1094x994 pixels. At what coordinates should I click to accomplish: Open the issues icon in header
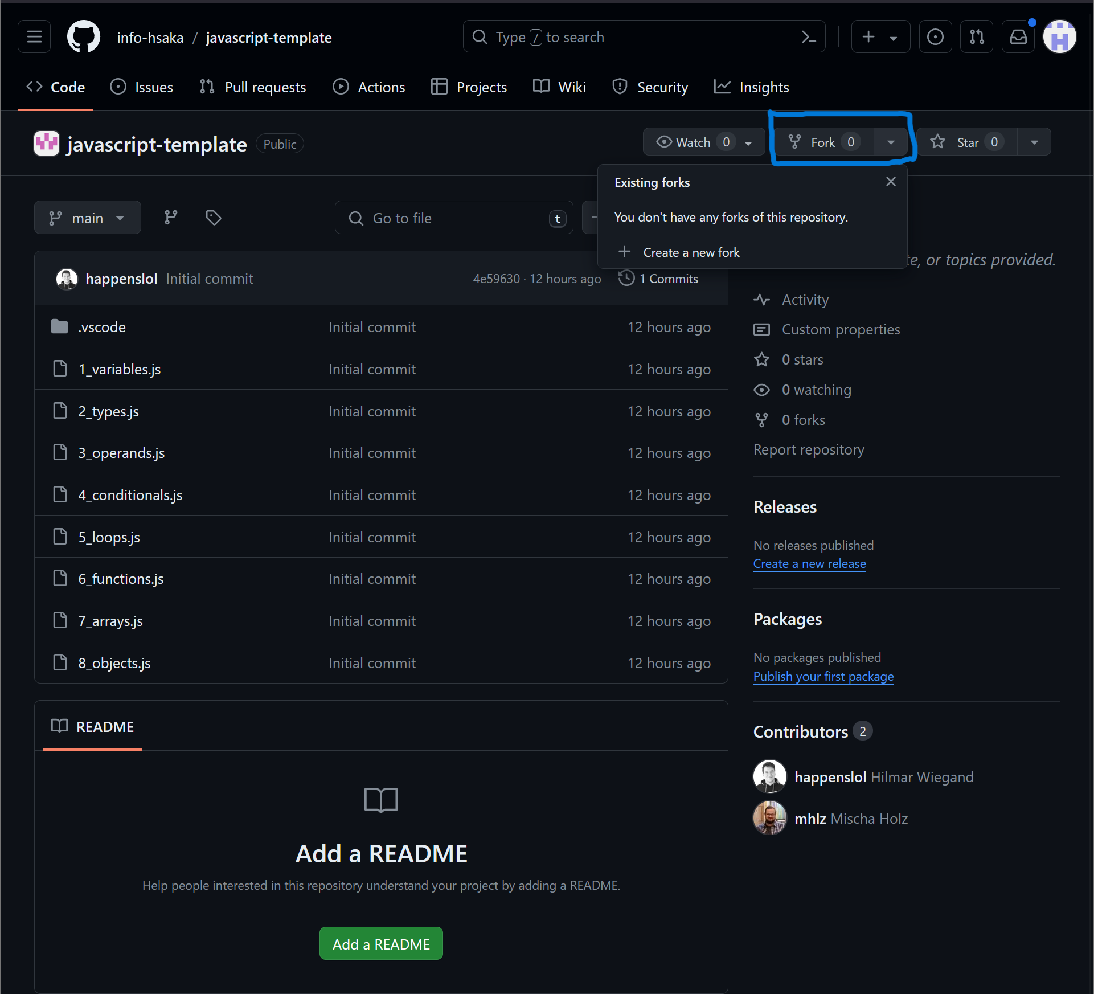coord(935,37)
